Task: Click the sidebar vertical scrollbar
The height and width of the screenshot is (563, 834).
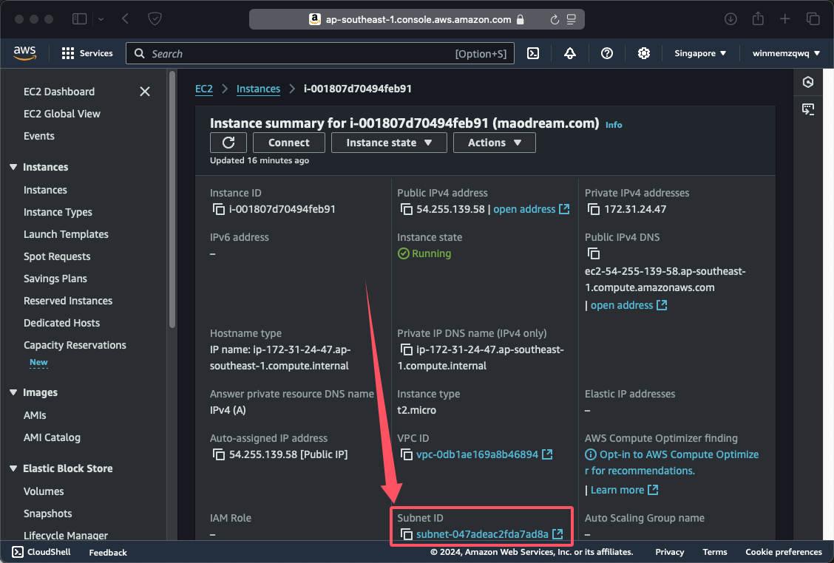Action: pos(172,199)
